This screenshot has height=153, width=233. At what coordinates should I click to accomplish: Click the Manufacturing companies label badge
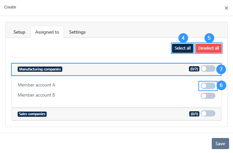40,69
